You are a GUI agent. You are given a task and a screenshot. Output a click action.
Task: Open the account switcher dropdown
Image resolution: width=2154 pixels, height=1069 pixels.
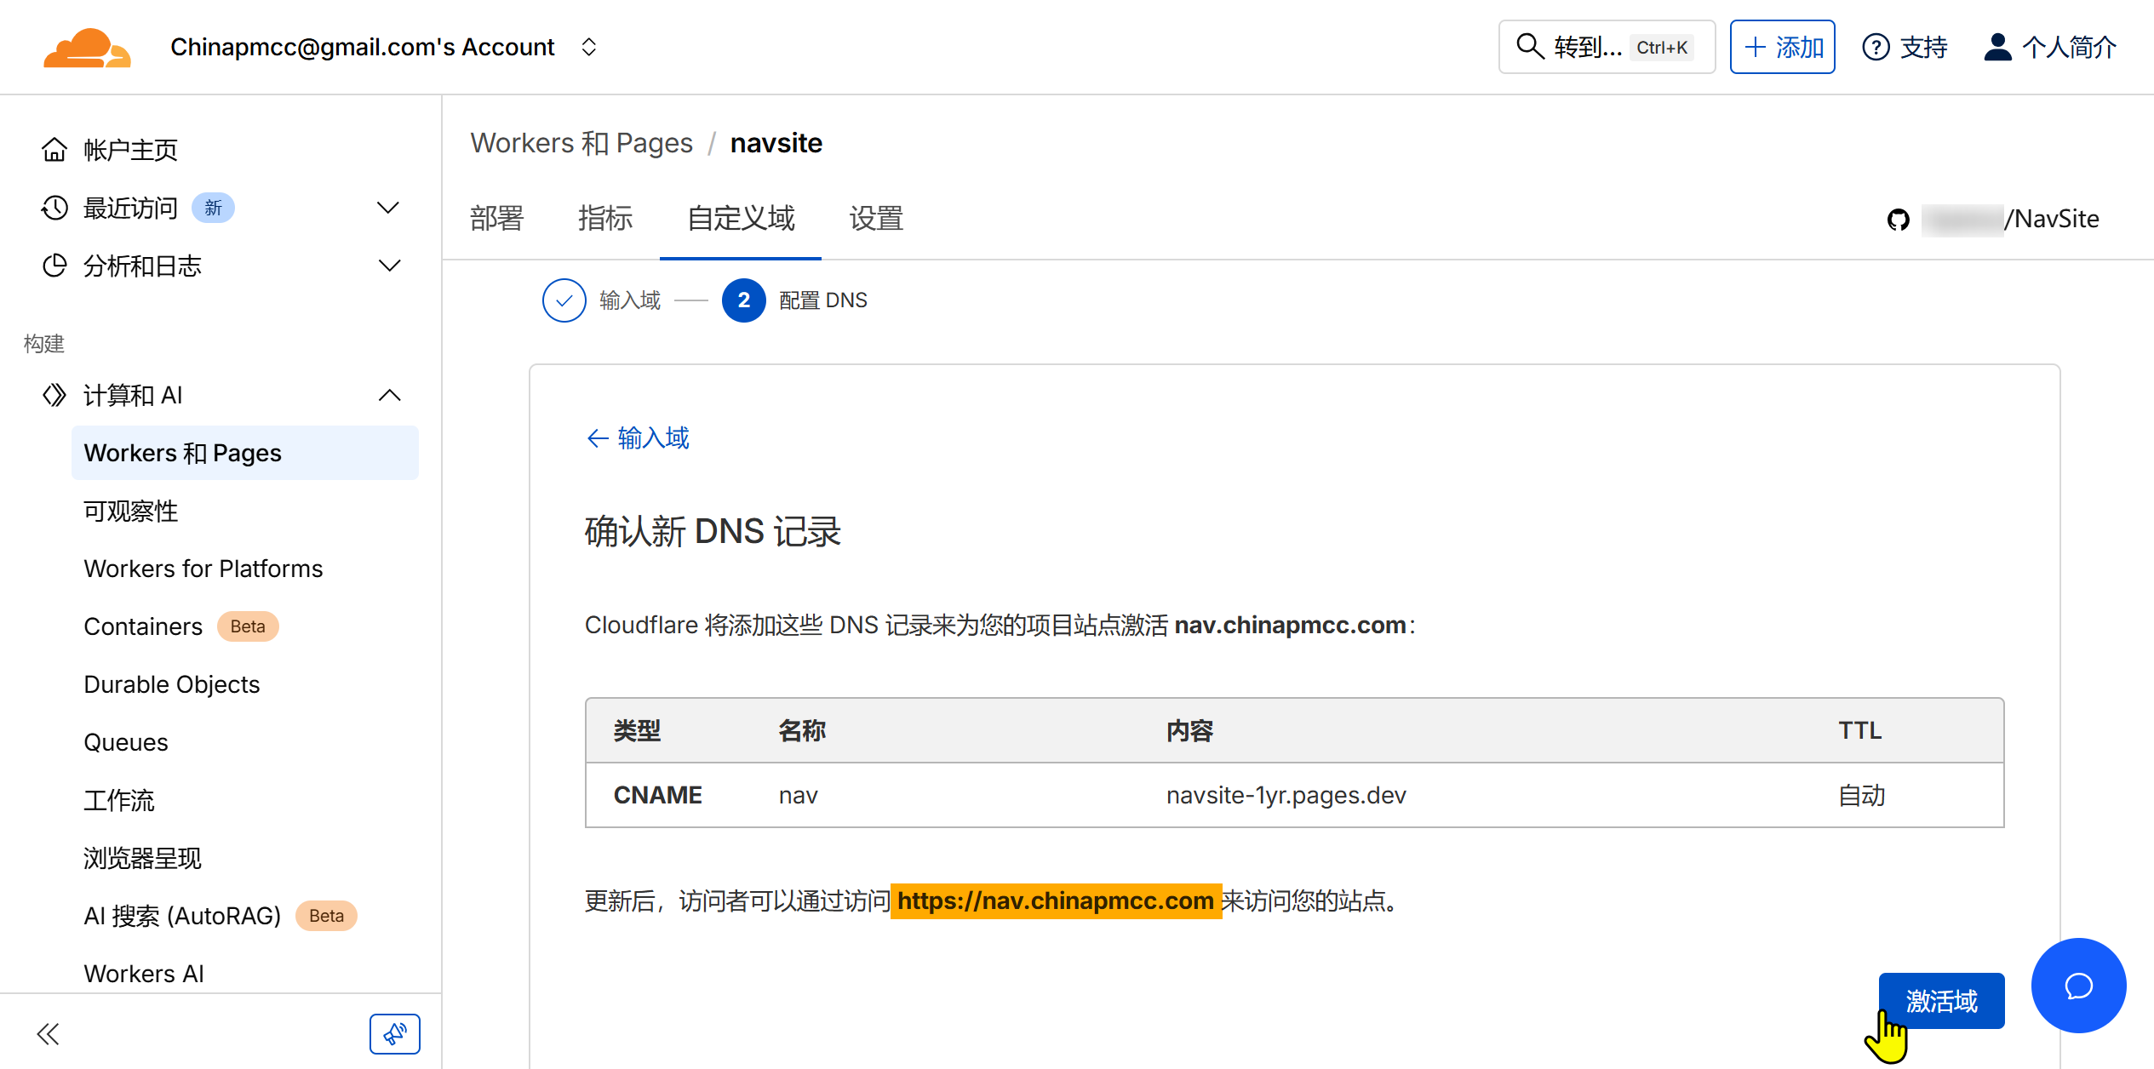[588, 48]
